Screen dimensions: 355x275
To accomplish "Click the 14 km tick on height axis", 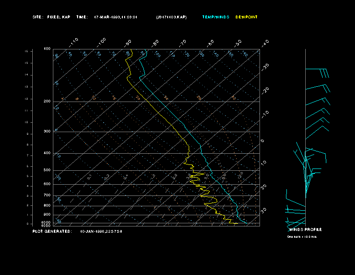I will [27, 75].
